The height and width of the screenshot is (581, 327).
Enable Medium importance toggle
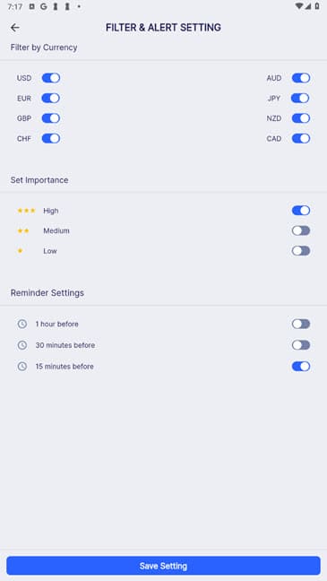pyautogui.click(x=301, y=230)
